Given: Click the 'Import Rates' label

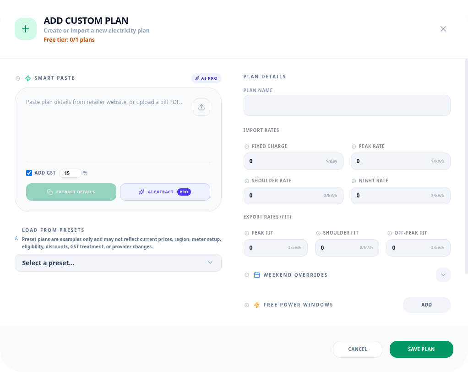Looking at the screenshot, I should pos(261,130).
